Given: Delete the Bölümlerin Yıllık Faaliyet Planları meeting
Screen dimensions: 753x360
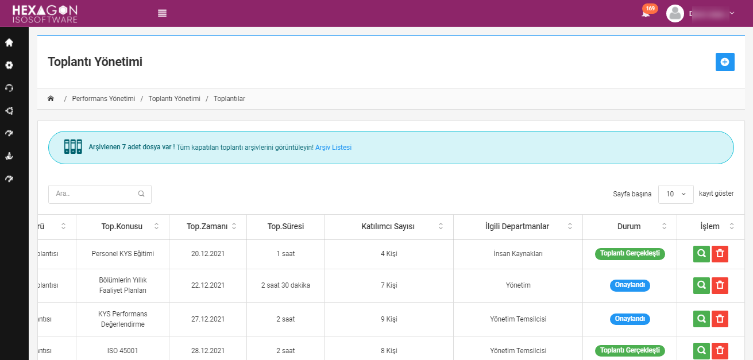Looking at the screenshot, I should [x=720, y=285].
